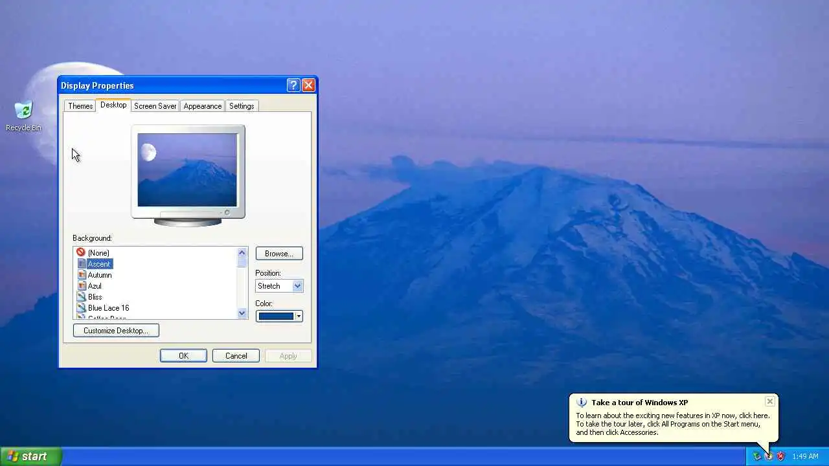Click the Azul wallpaper file icon

[x=82, y=285]
